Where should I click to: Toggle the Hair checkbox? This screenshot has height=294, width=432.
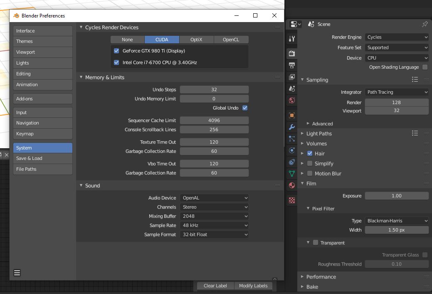tap(310, 153)
